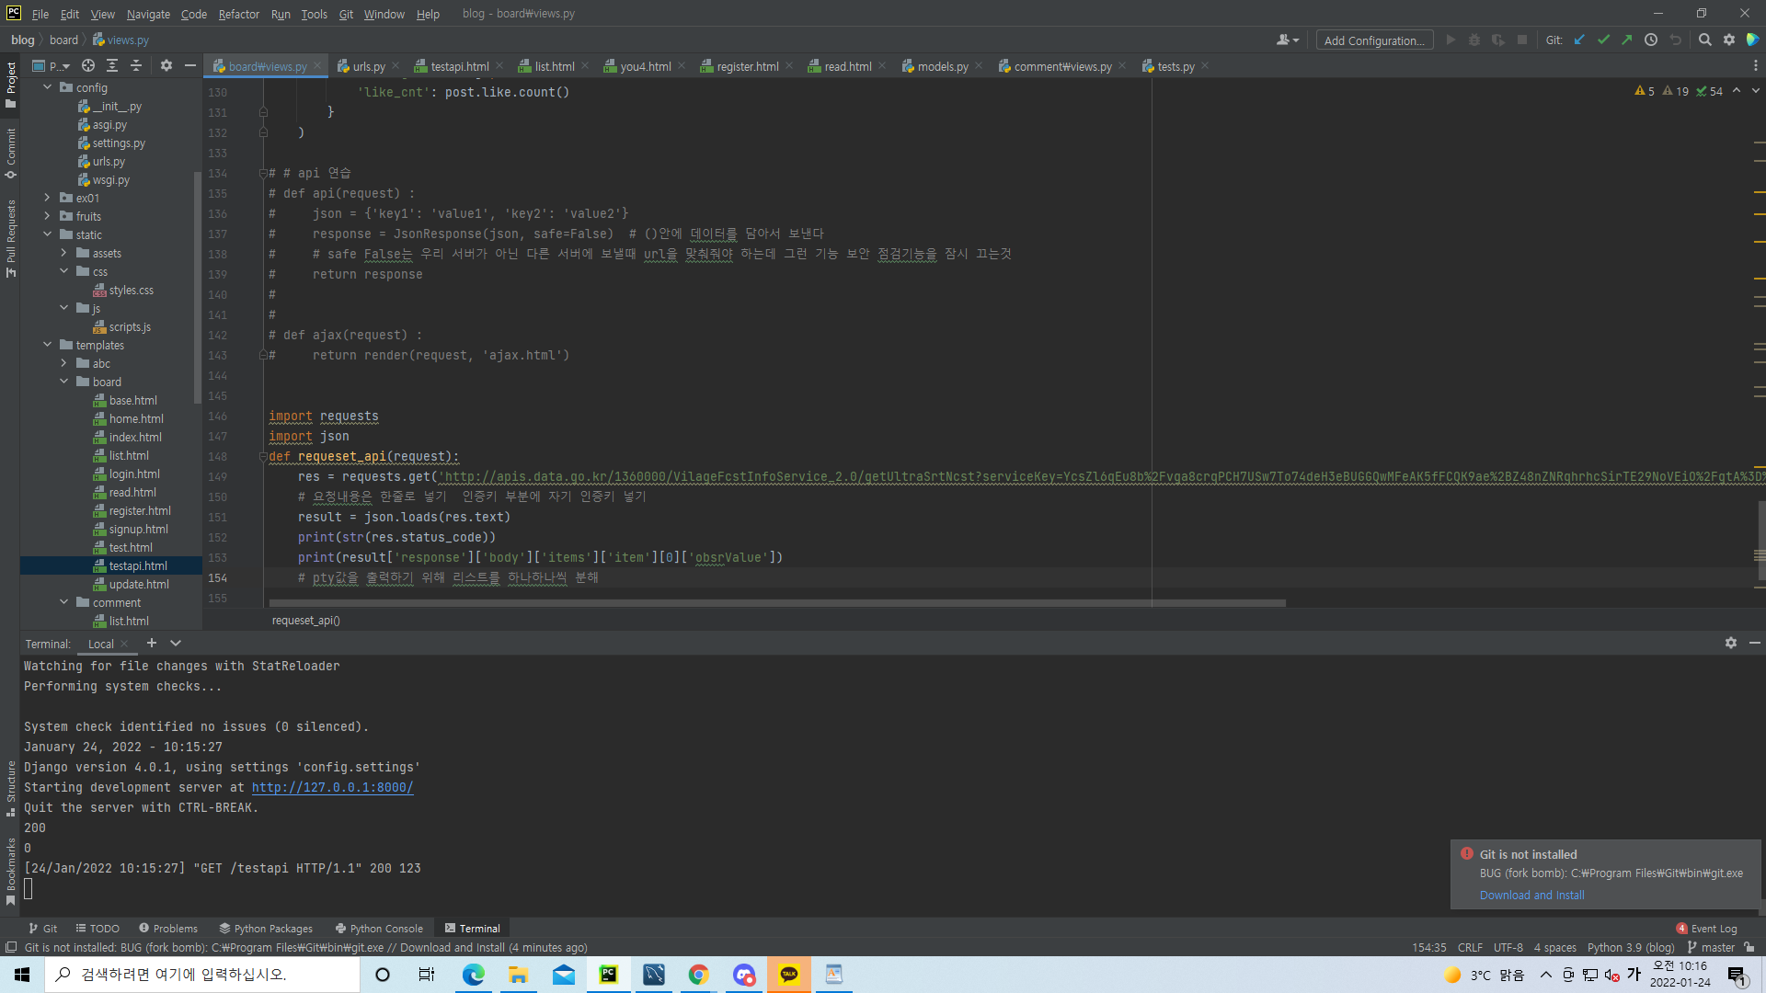This screenshot has height=993, width=1766.
Task: Open the Bookmarks side tool window
Action: (x=10, y=871)
